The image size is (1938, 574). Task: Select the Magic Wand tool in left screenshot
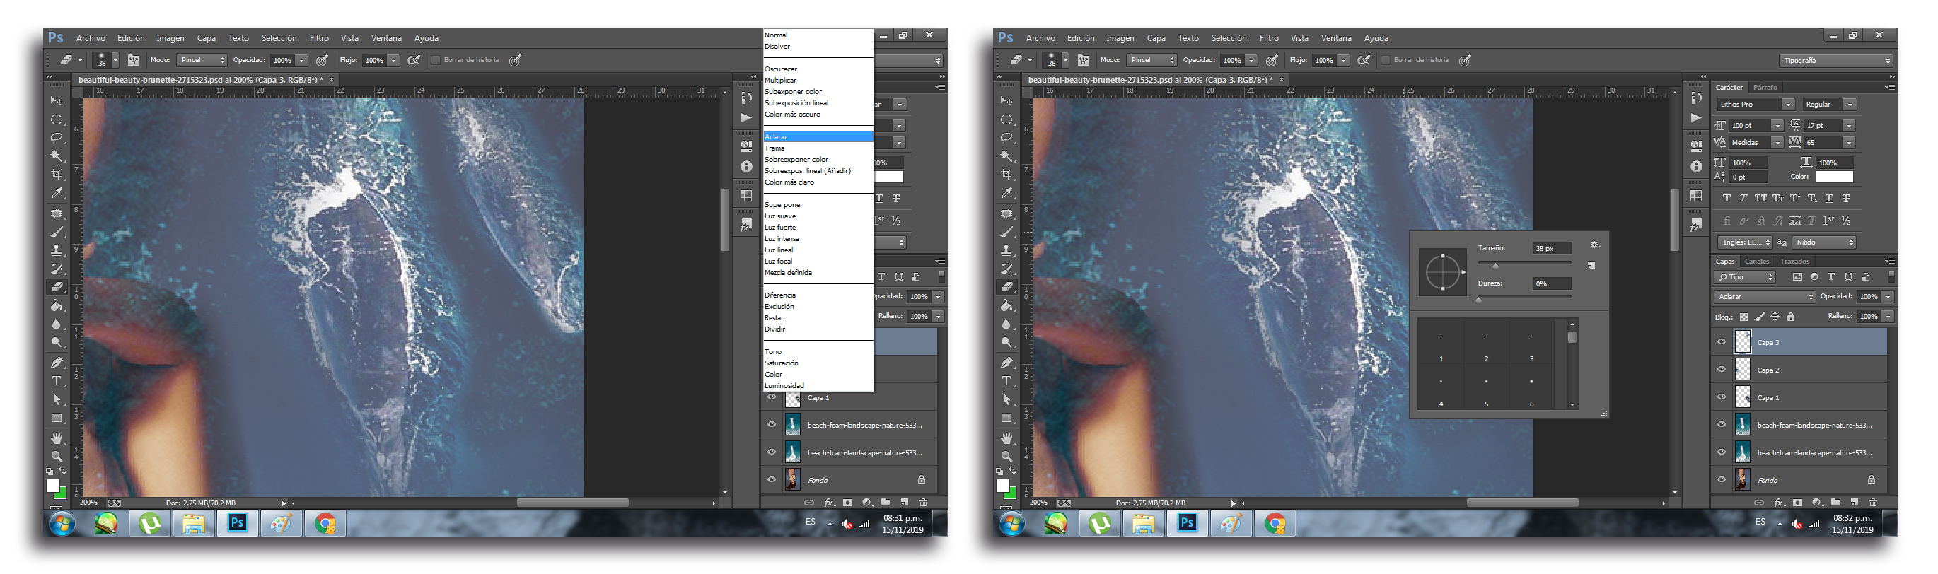tap(57, 156)
